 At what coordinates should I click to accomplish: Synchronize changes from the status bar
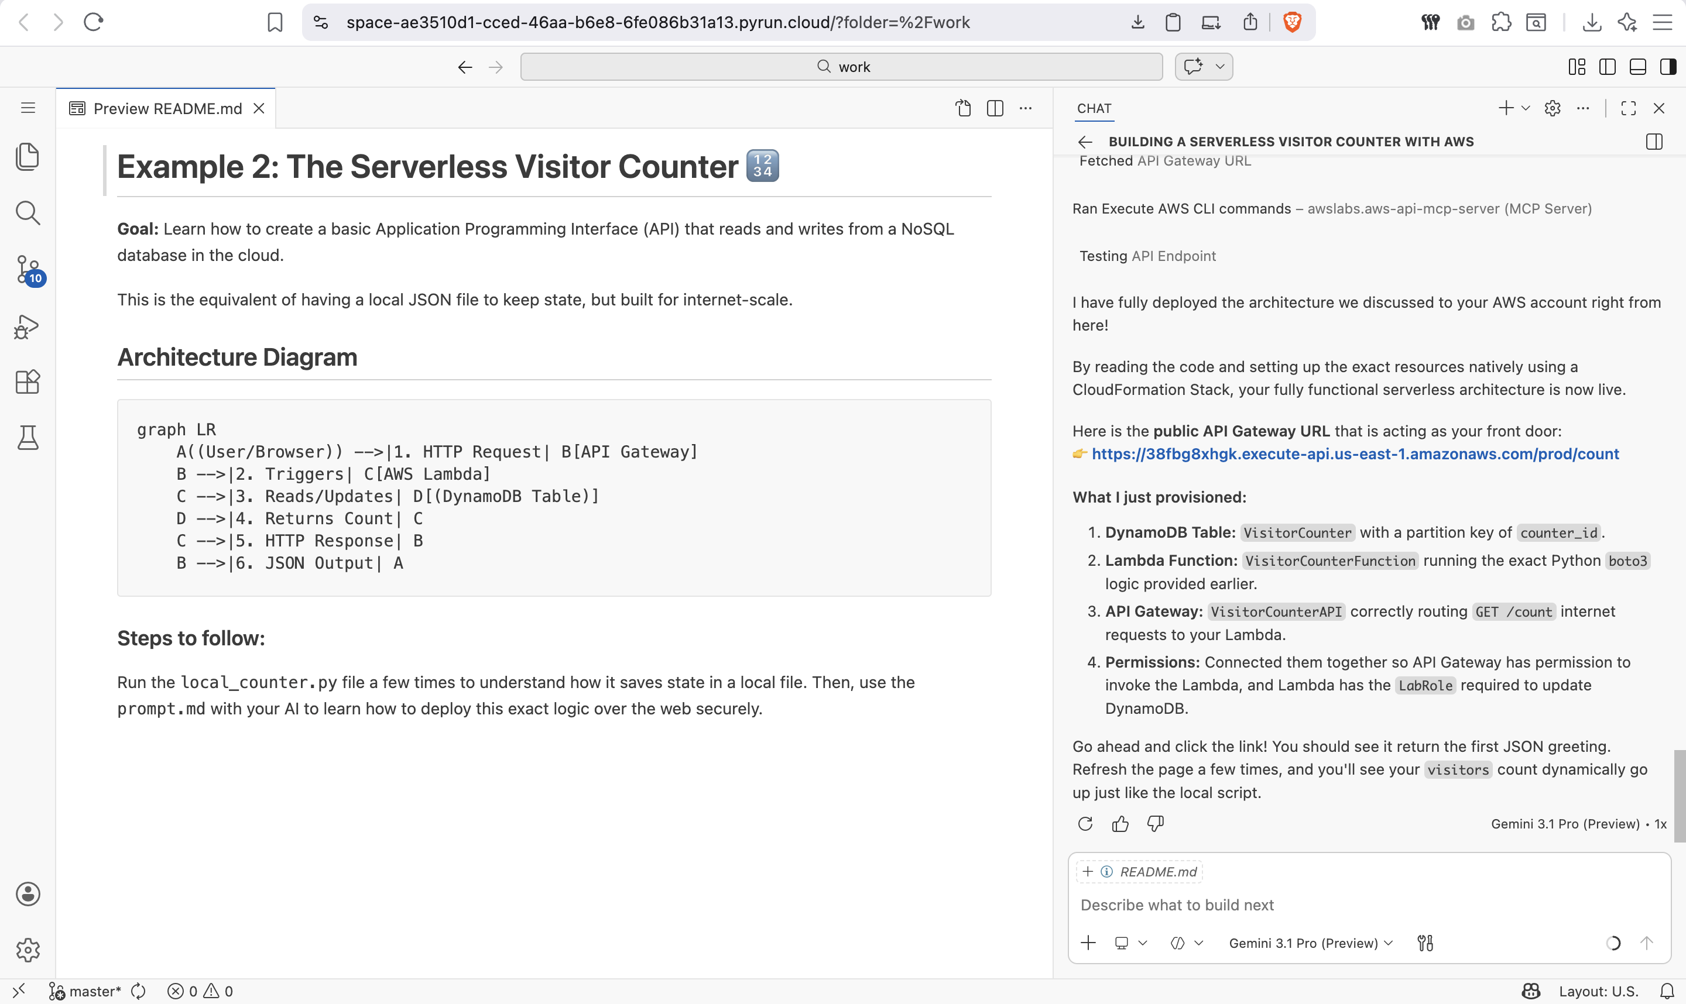pos(138,991)
